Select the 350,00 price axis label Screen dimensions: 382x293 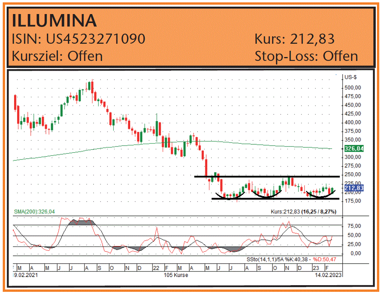coord(353,140)
